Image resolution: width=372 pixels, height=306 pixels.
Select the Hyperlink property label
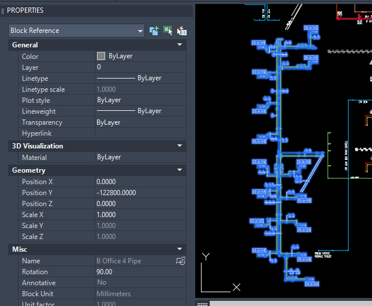(37, 133)
